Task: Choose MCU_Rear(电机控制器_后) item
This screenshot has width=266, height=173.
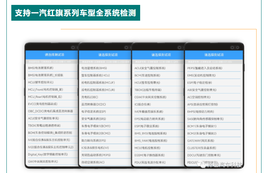Action: pyautogui.click(x=52, y=97)
